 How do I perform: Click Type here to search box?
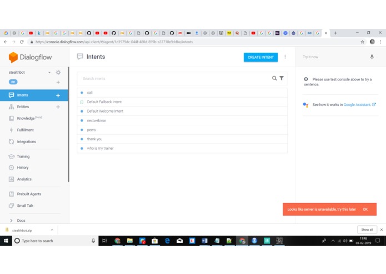point(55,241)
